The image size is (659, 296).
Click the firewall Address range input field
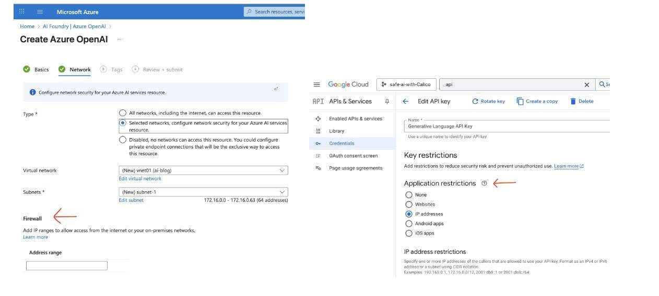pyautogui.click(x=67, y=266)
